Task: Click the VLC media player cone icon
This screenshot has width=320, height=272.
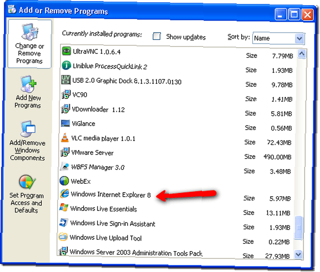Action: click(x=65, y=138)
